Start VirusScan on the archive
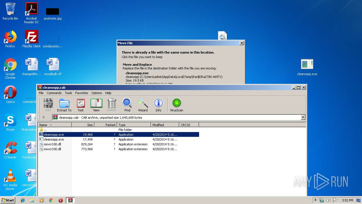362x204 pixels. tap(176, 105)
